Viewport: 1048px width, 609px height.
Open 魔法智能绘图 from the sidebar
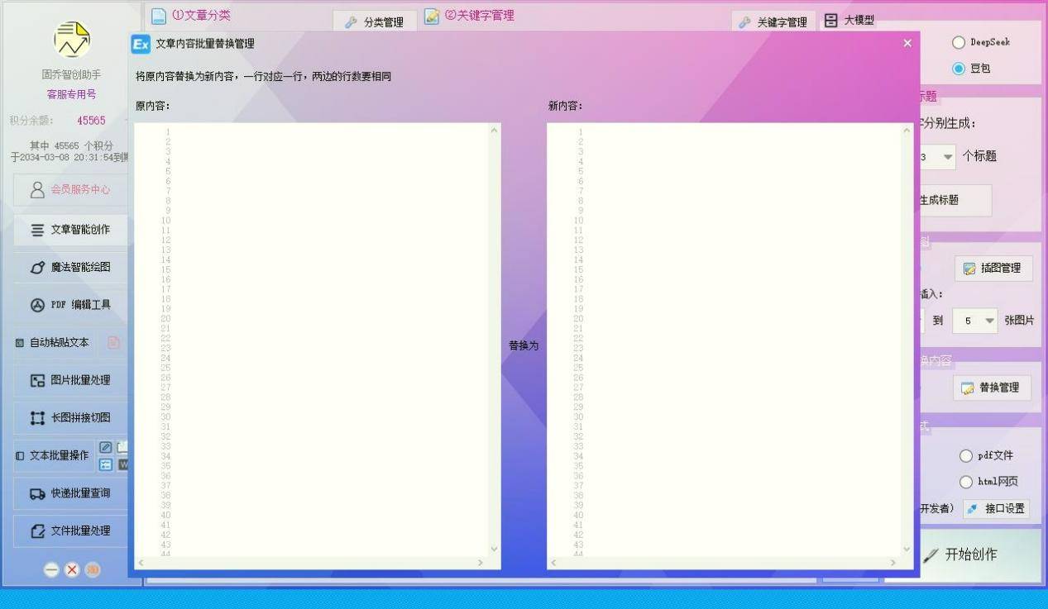click(71, 268)
